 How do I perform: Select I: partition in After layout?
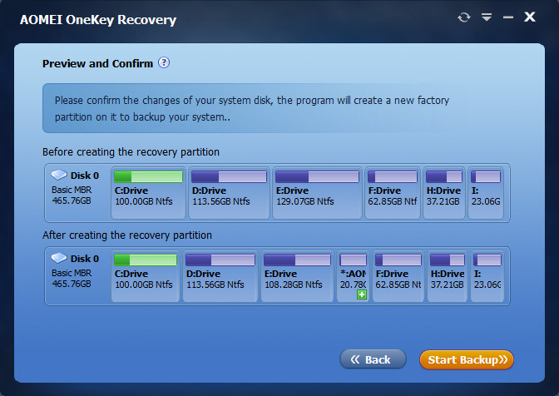pyautogui.click(x=487, y=276)
